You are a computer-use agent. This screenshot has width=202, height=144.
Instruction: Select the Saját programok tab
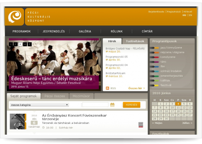24,96
